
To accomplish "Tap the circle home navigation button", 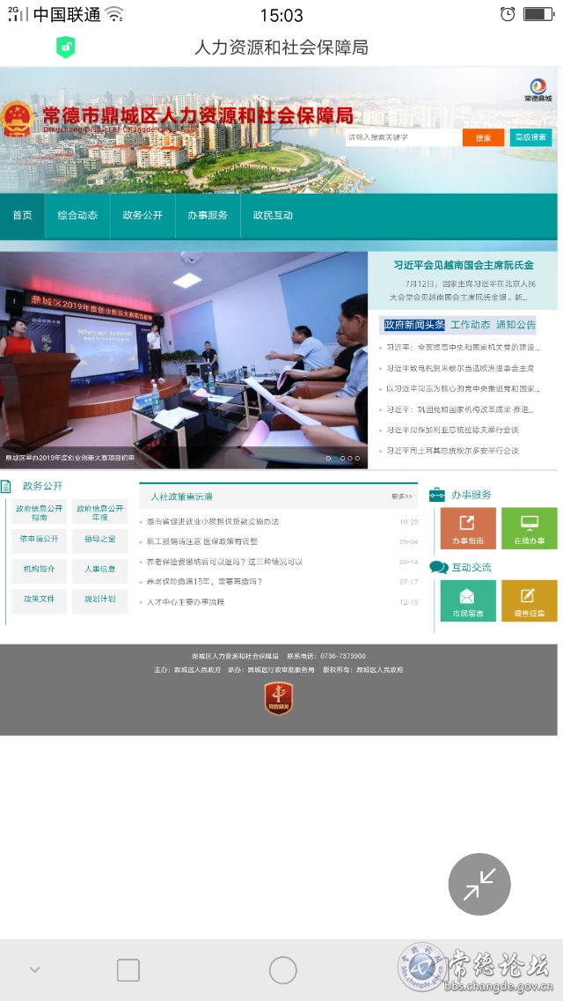I will tap(282, 970).
